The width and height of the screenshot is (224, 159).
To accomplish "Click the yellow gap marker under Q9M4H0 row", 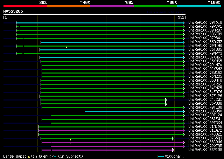I will (x=66, y=47).
